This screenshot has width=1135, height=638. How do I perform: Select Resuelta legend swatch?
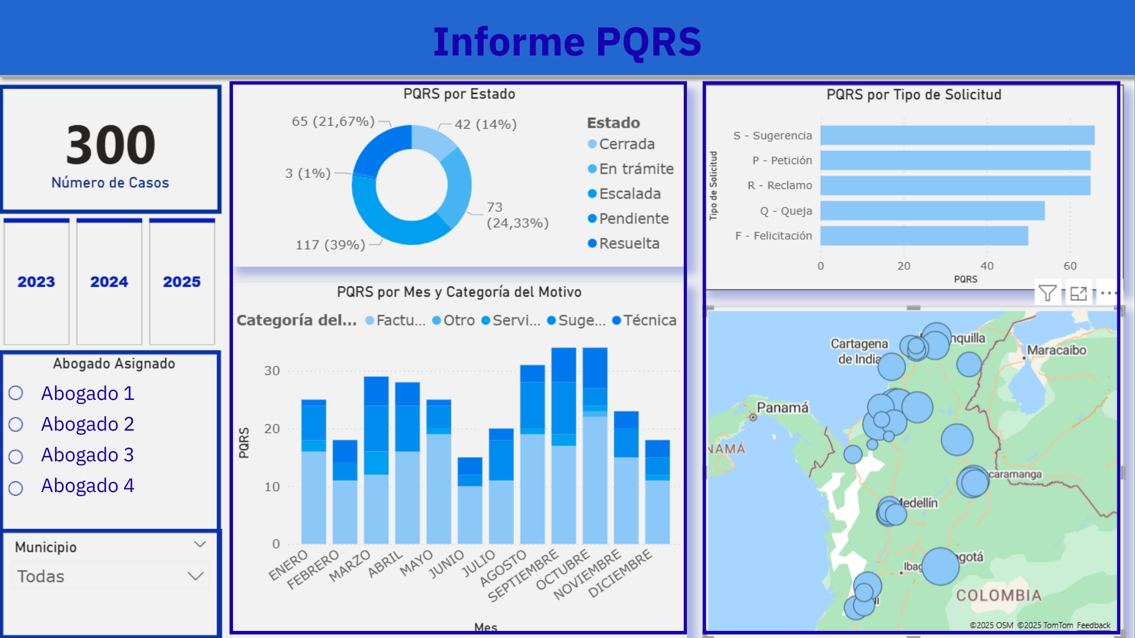(x=592, y=243)
